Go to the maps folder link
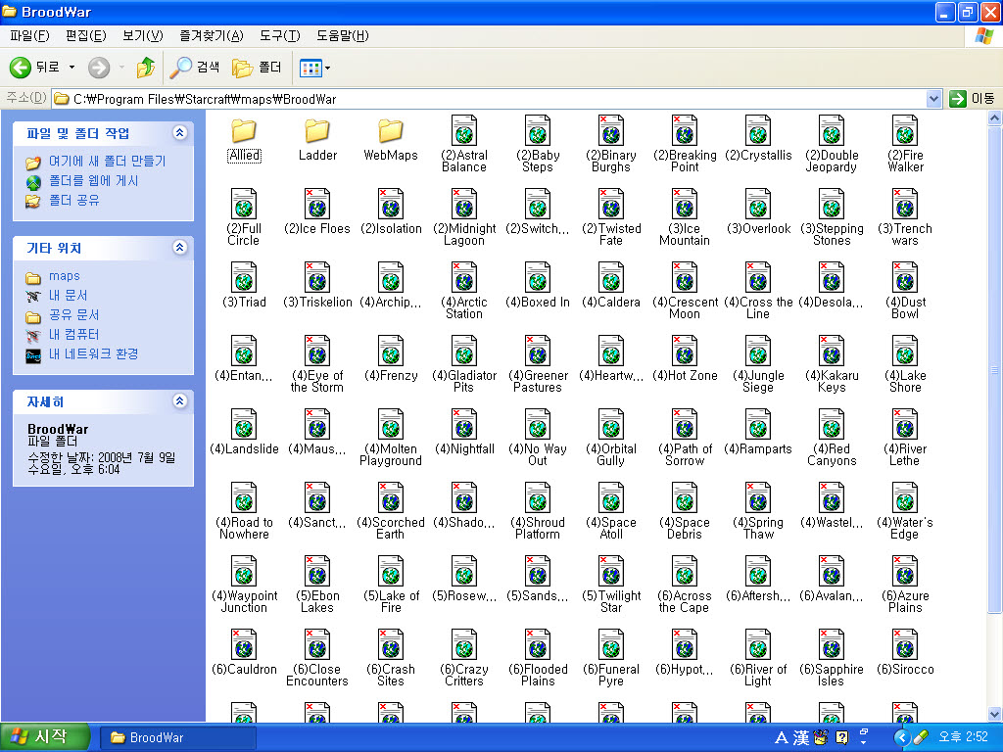Image resolution: width=1003 pixels, height=752 pixels. click(x=65, y=276)
